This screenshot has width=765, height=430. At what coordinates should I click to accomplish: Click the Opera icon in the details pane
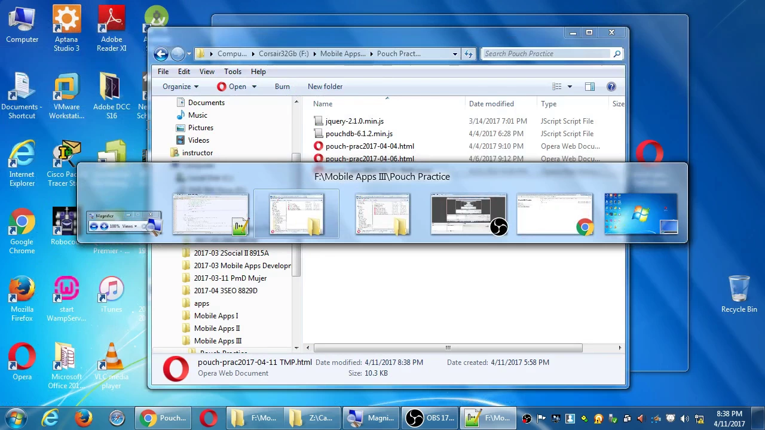click(x=176, y=368)
